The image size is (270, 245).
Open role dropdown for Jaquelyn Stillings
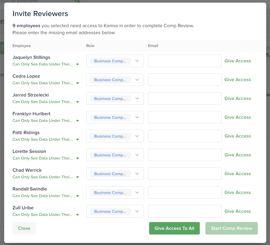(x=137, y=61)
